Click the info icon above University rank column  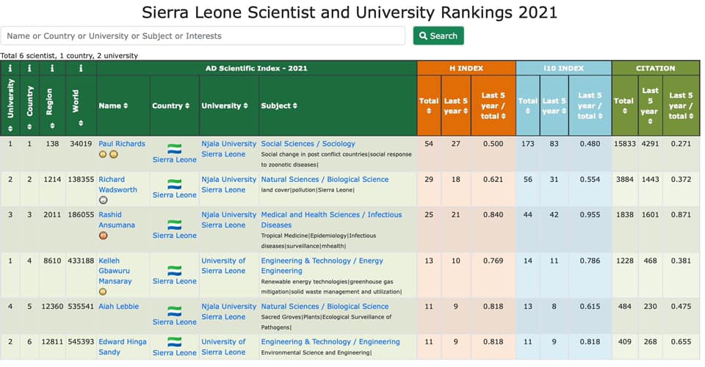[x=10, y=68]
